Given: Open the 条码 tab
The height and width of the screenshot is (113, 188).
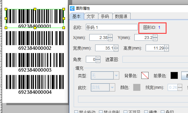Looking at the screenshot, I should click(x=105, y=16).
